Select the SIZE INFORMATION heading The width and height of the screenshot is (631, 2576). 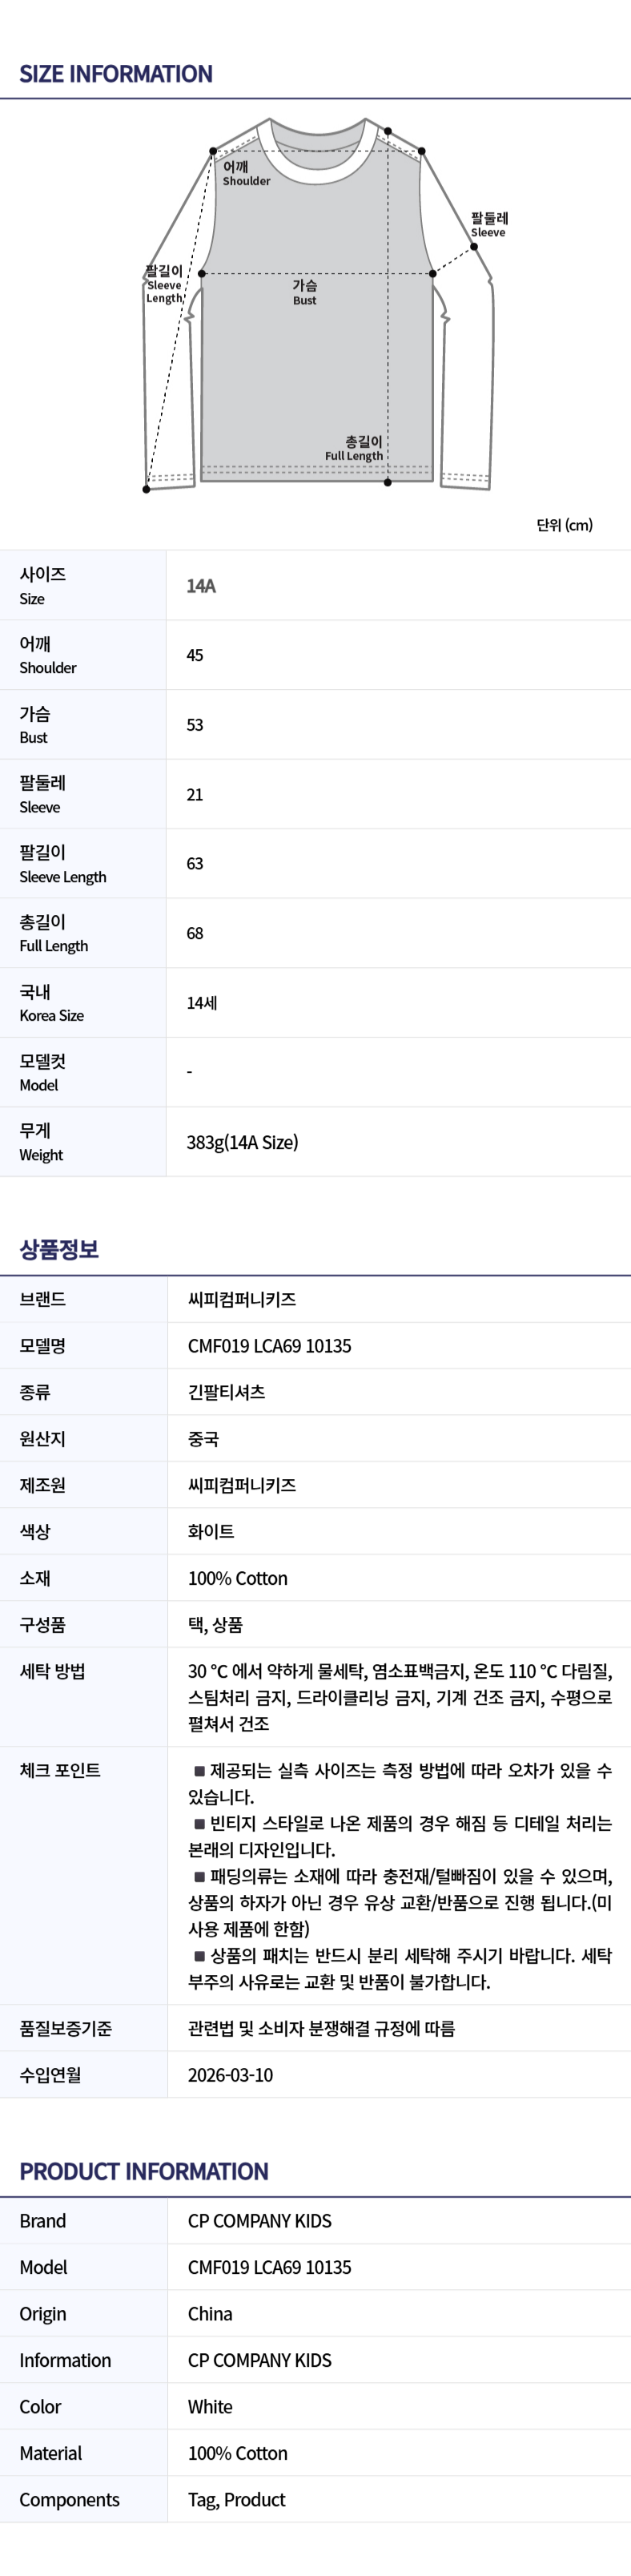coord(116,74)
